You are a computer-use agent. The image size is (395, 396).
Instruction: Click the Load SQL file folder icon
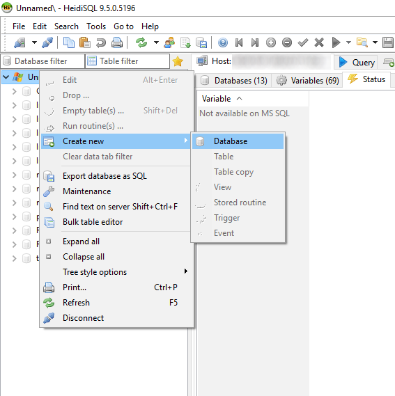[x=362, y=42]
